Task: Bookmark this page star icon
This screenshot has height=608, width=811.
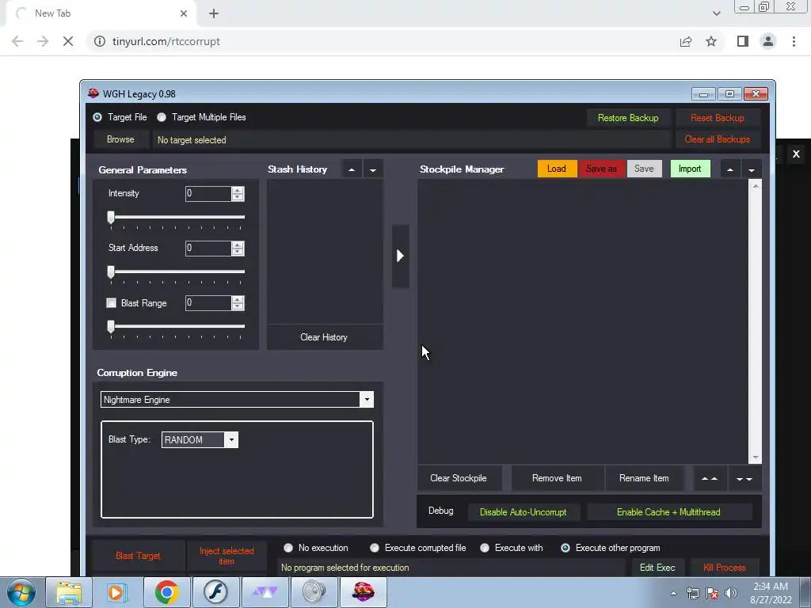Action: 711,41
